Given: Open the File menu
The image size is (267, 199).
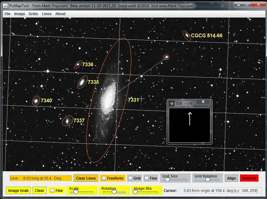Looking at the screenshot, I should [x=7, y=14].
